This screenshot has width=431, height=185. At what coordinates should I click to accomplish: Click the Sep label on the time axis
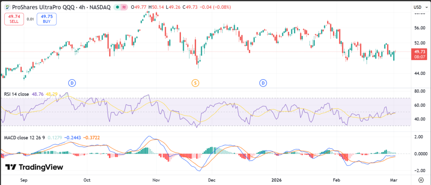click(24, 180)
